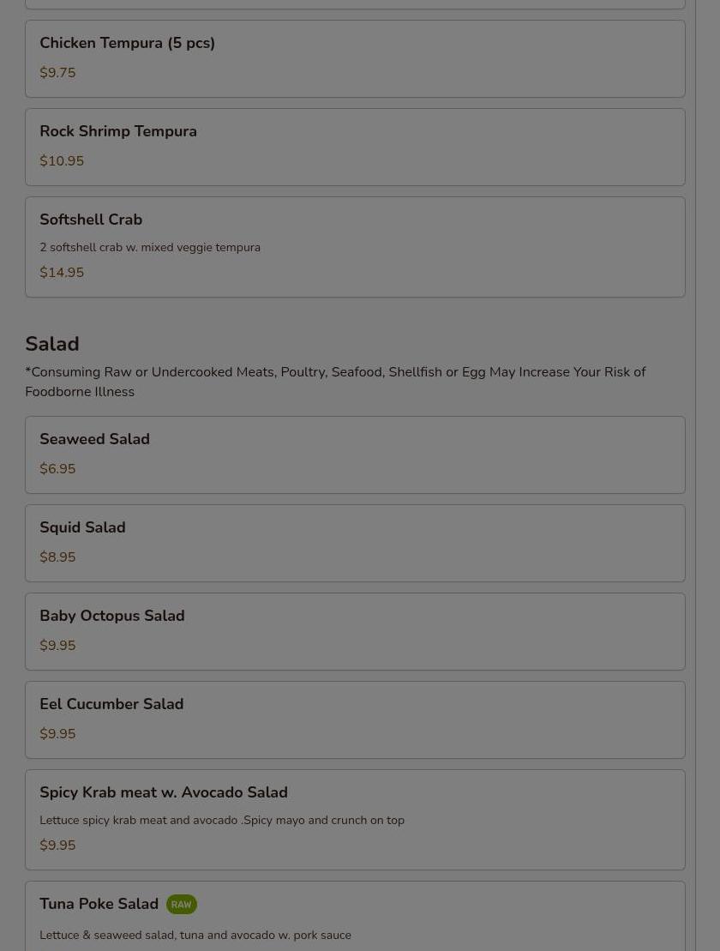
Task: Click the $8.95 Squid Salad price
Action: (x=57, y=557)
